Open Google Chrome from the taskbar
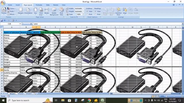 pyautogui.click(x=89, y=100)
